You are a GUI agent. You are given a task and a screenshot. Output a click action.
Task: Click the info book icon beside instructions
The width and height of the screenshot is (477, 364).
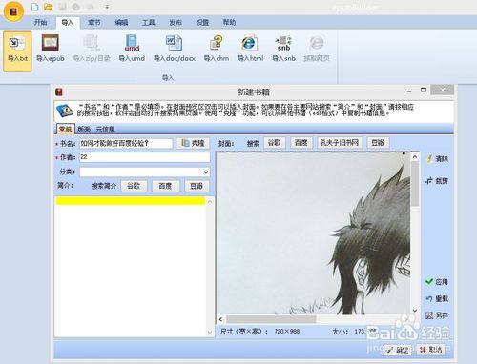[x=65, y=111]
